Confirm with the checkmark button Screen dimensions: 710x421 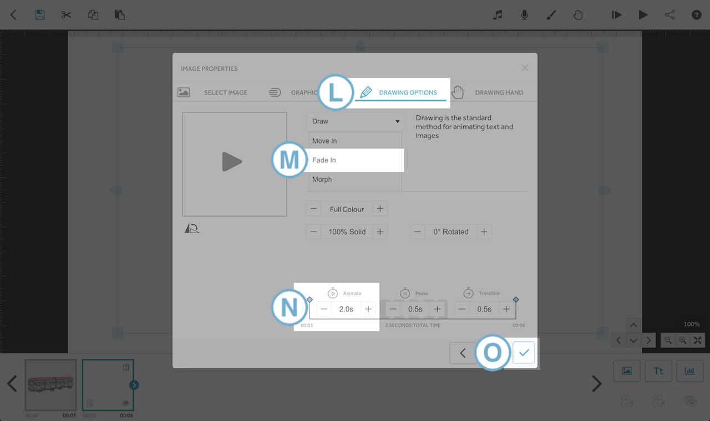click(524, 353)
